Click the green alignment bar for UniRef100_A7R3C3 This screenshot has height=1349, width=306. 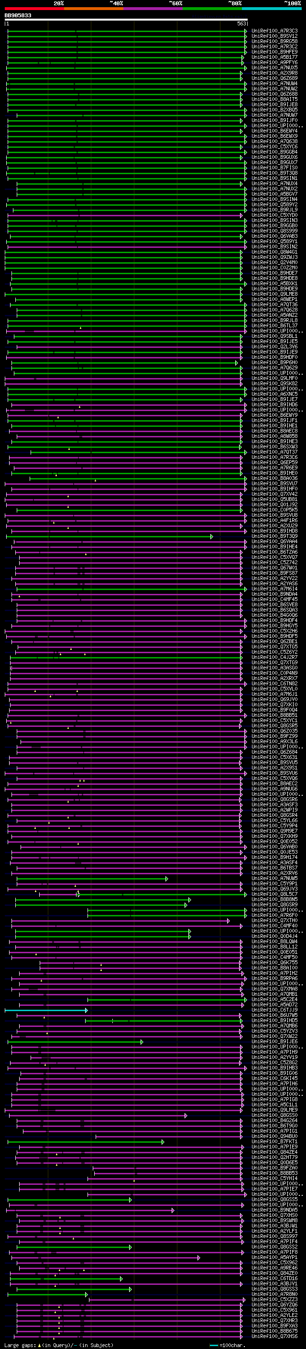[x=127, y=31]
